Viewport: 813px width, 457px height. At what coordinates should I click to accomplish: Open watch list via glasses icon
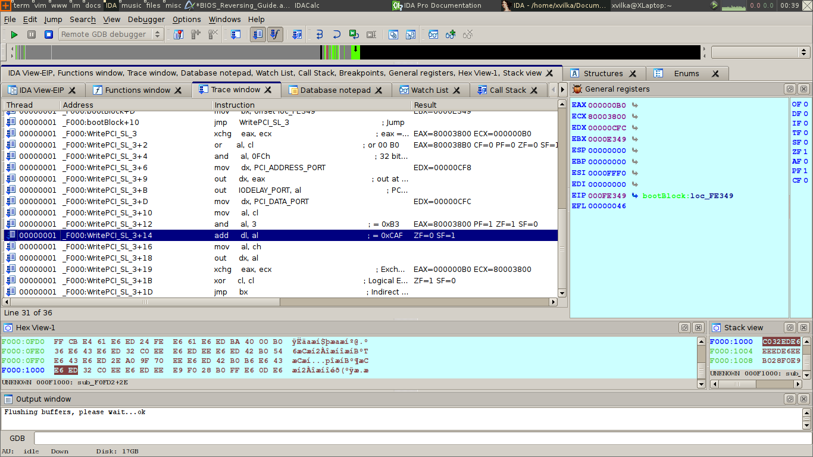click(433, 35)
